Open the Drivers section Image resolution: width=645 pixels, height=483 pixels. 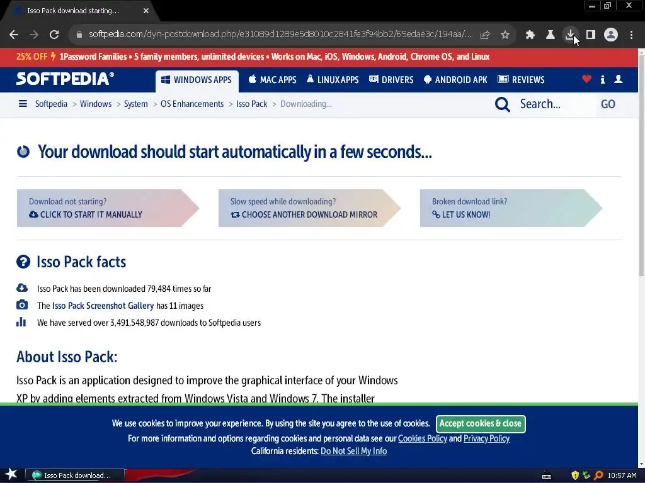pyautogui.click(x=391, y=80)
